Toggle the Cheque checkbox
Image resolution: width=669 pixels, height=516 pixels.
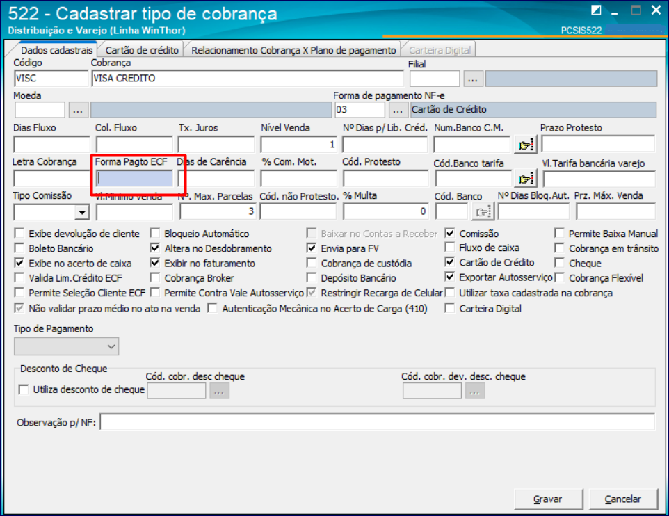[559, 263]
